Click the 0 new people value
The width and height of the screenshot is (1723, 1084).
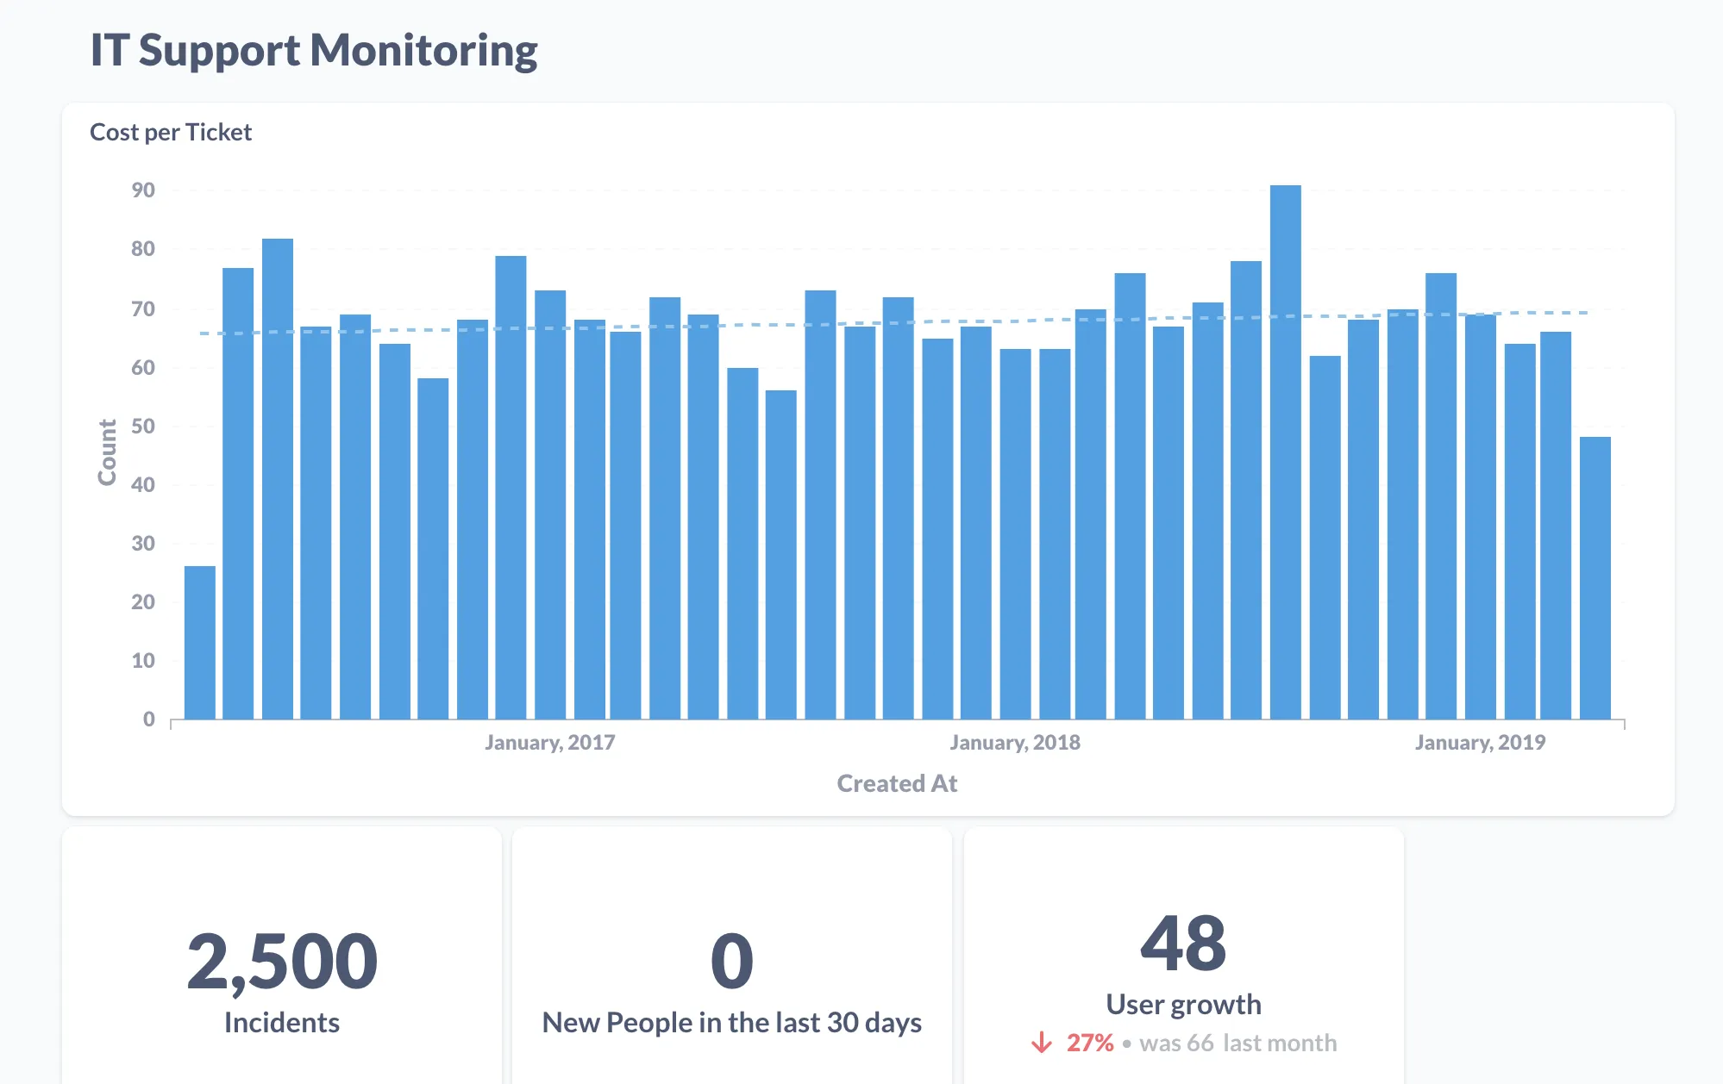pos(732,961)
